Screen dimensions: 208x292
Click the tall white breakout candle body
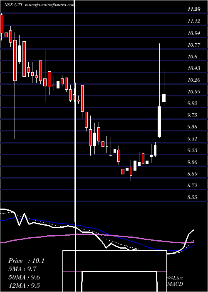pos(159,122)
